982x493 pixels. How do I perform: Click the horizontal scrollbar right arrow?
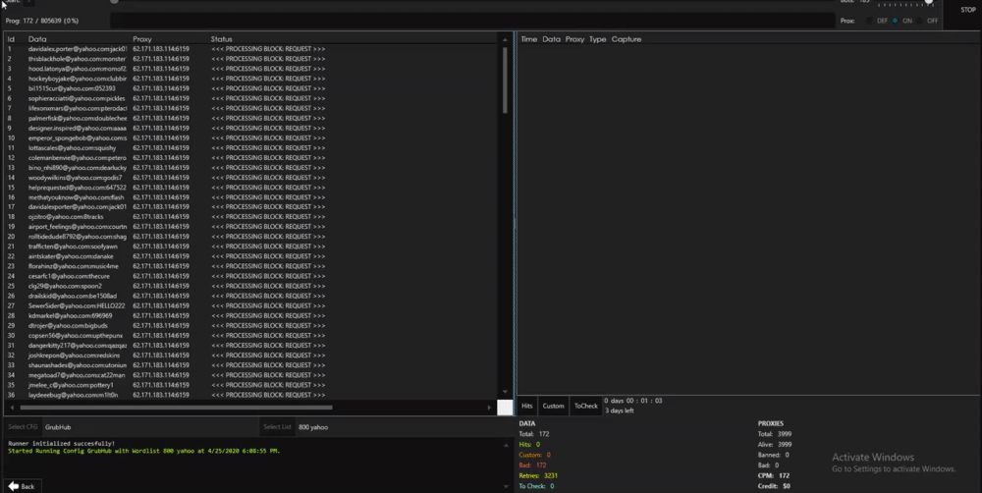489,408
